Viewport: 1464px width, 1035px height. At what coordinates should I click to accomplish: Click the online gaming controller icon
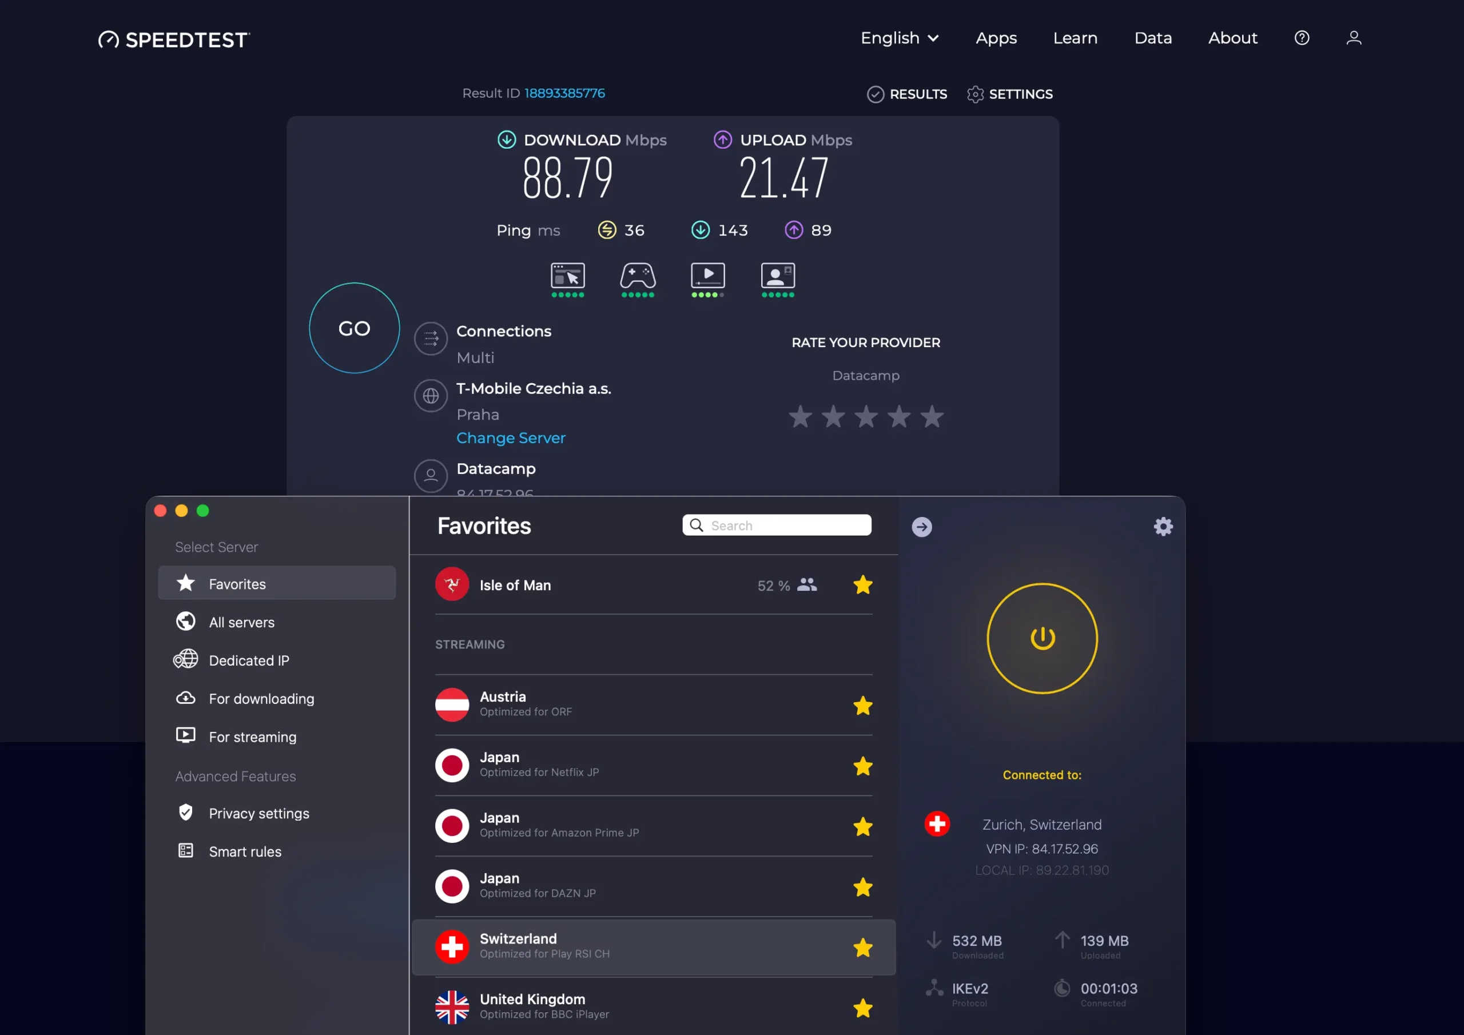point(638,276)
